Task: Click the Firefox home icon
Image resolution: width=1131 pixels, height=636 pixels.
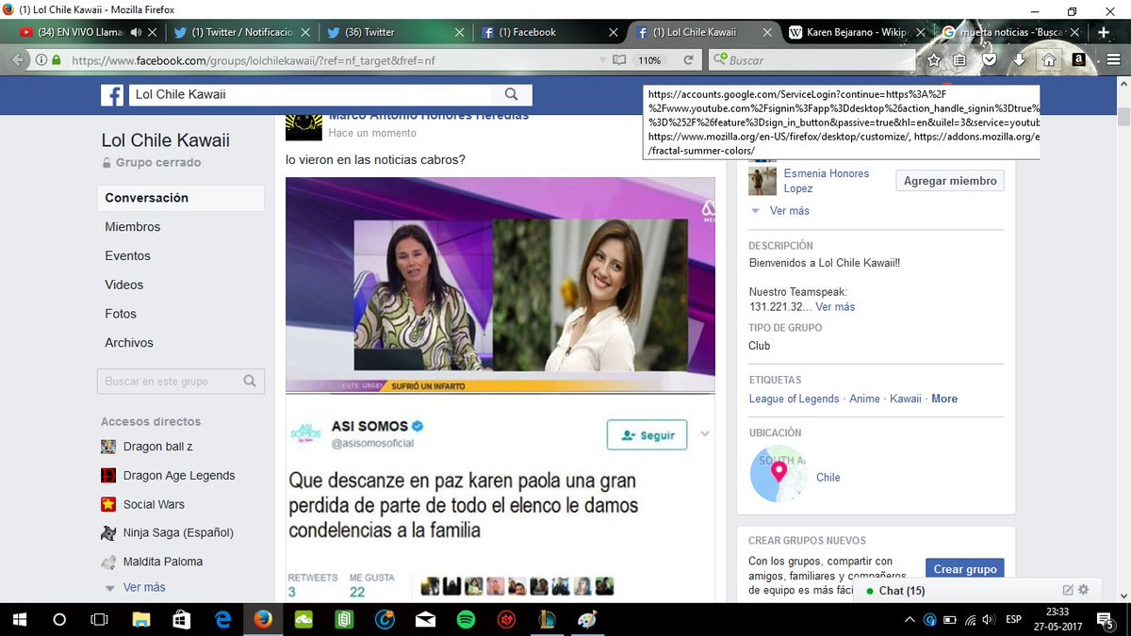Action: tap(1048, 59)
